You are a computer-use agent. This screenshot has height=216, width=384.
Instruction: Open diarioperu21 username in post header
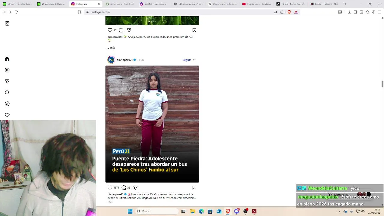(124, 60)
